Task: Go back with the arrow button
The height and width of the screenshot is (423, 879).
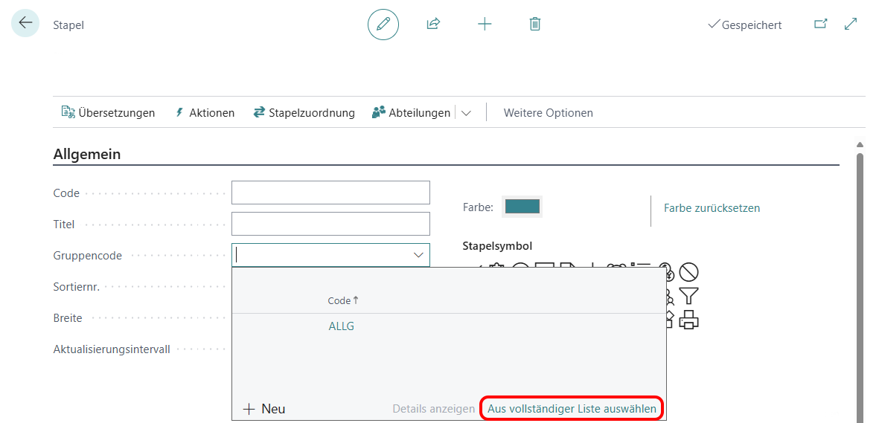Action: (25, 24)
